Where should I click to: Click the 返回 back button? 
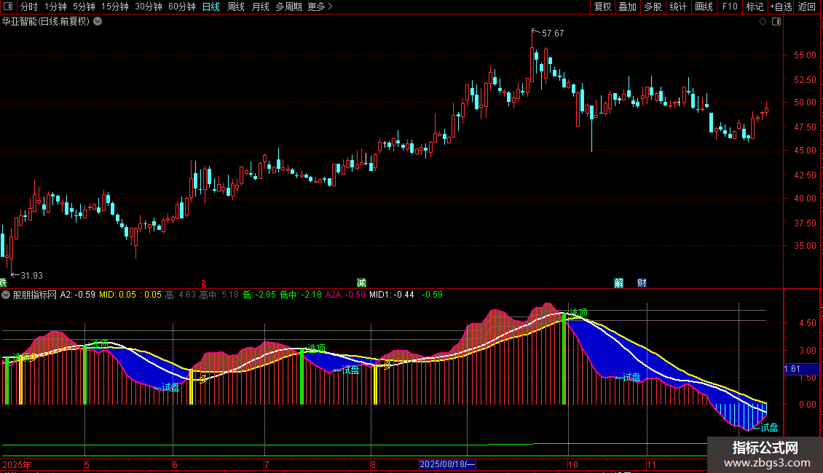tap(807, 7)
